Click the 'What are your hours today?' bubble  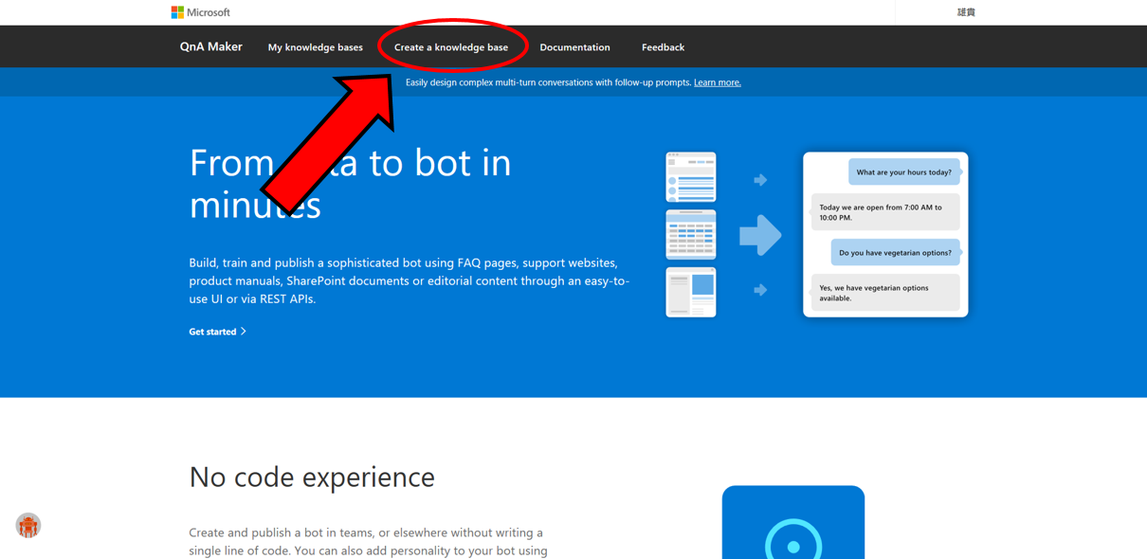pyautogui.click(x=904, y=172)
